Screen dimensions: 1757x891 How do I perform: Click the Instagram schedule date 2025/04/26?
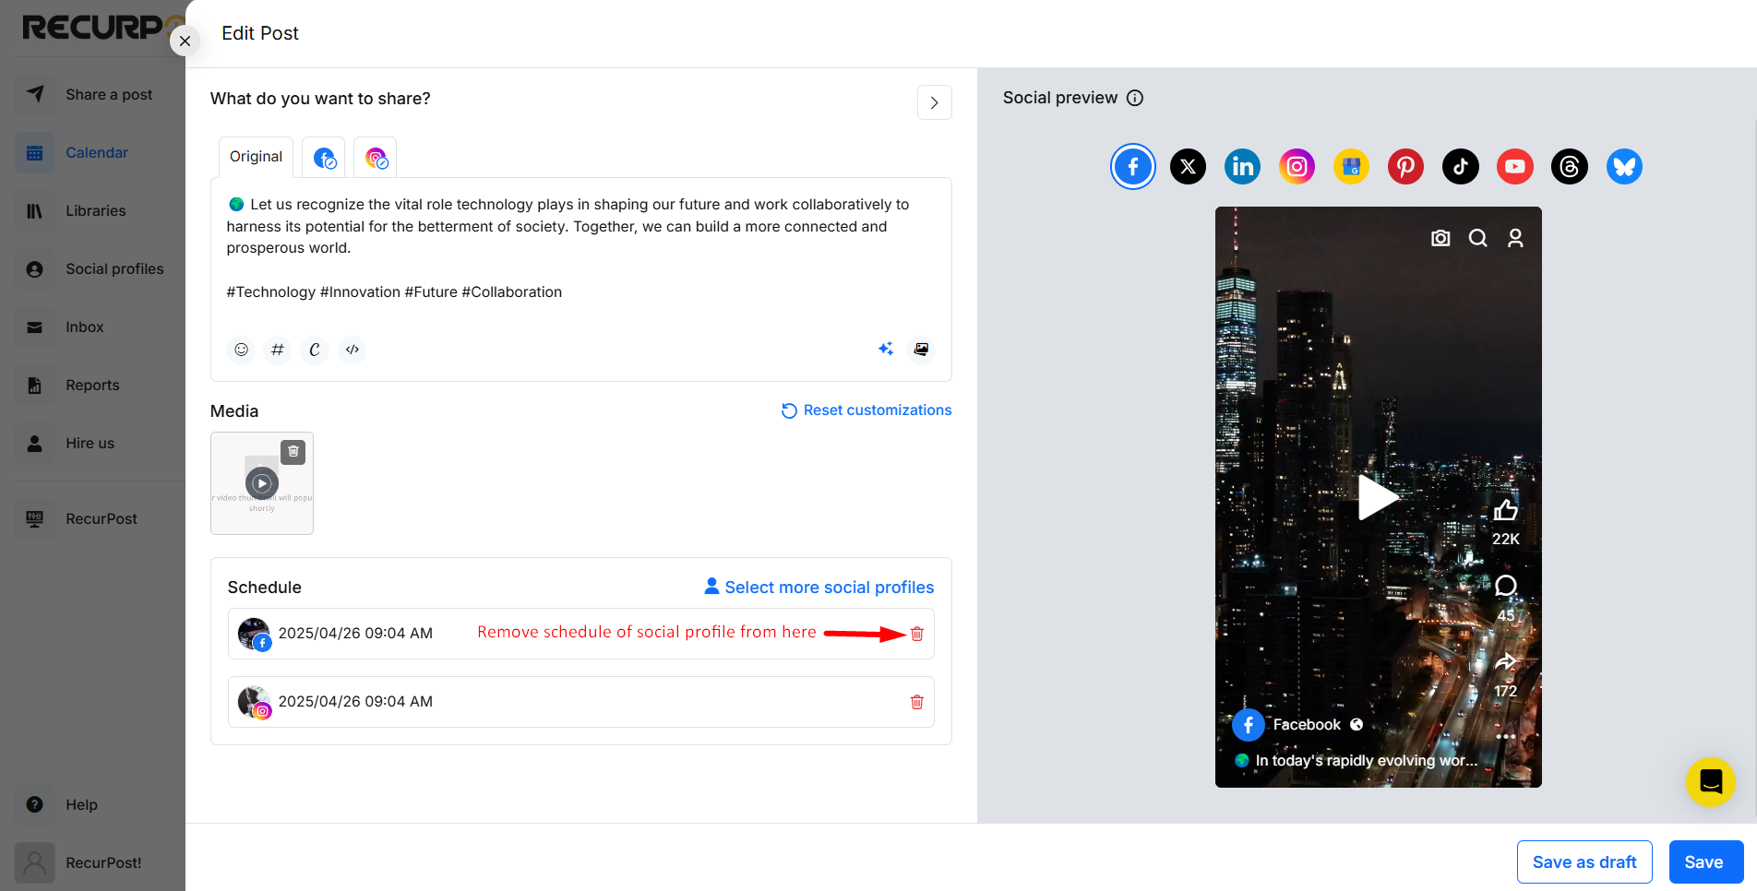pos(355,702)
